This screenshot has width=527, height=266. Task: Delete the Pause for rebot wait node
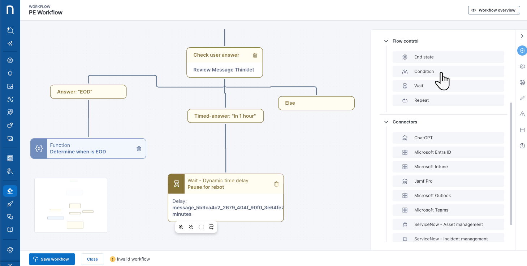click(276, 184)
